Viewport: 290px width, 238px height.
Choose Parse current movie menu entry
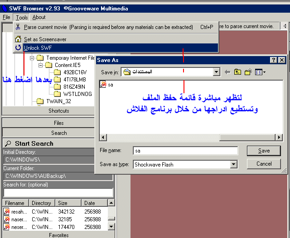(116, 27)
